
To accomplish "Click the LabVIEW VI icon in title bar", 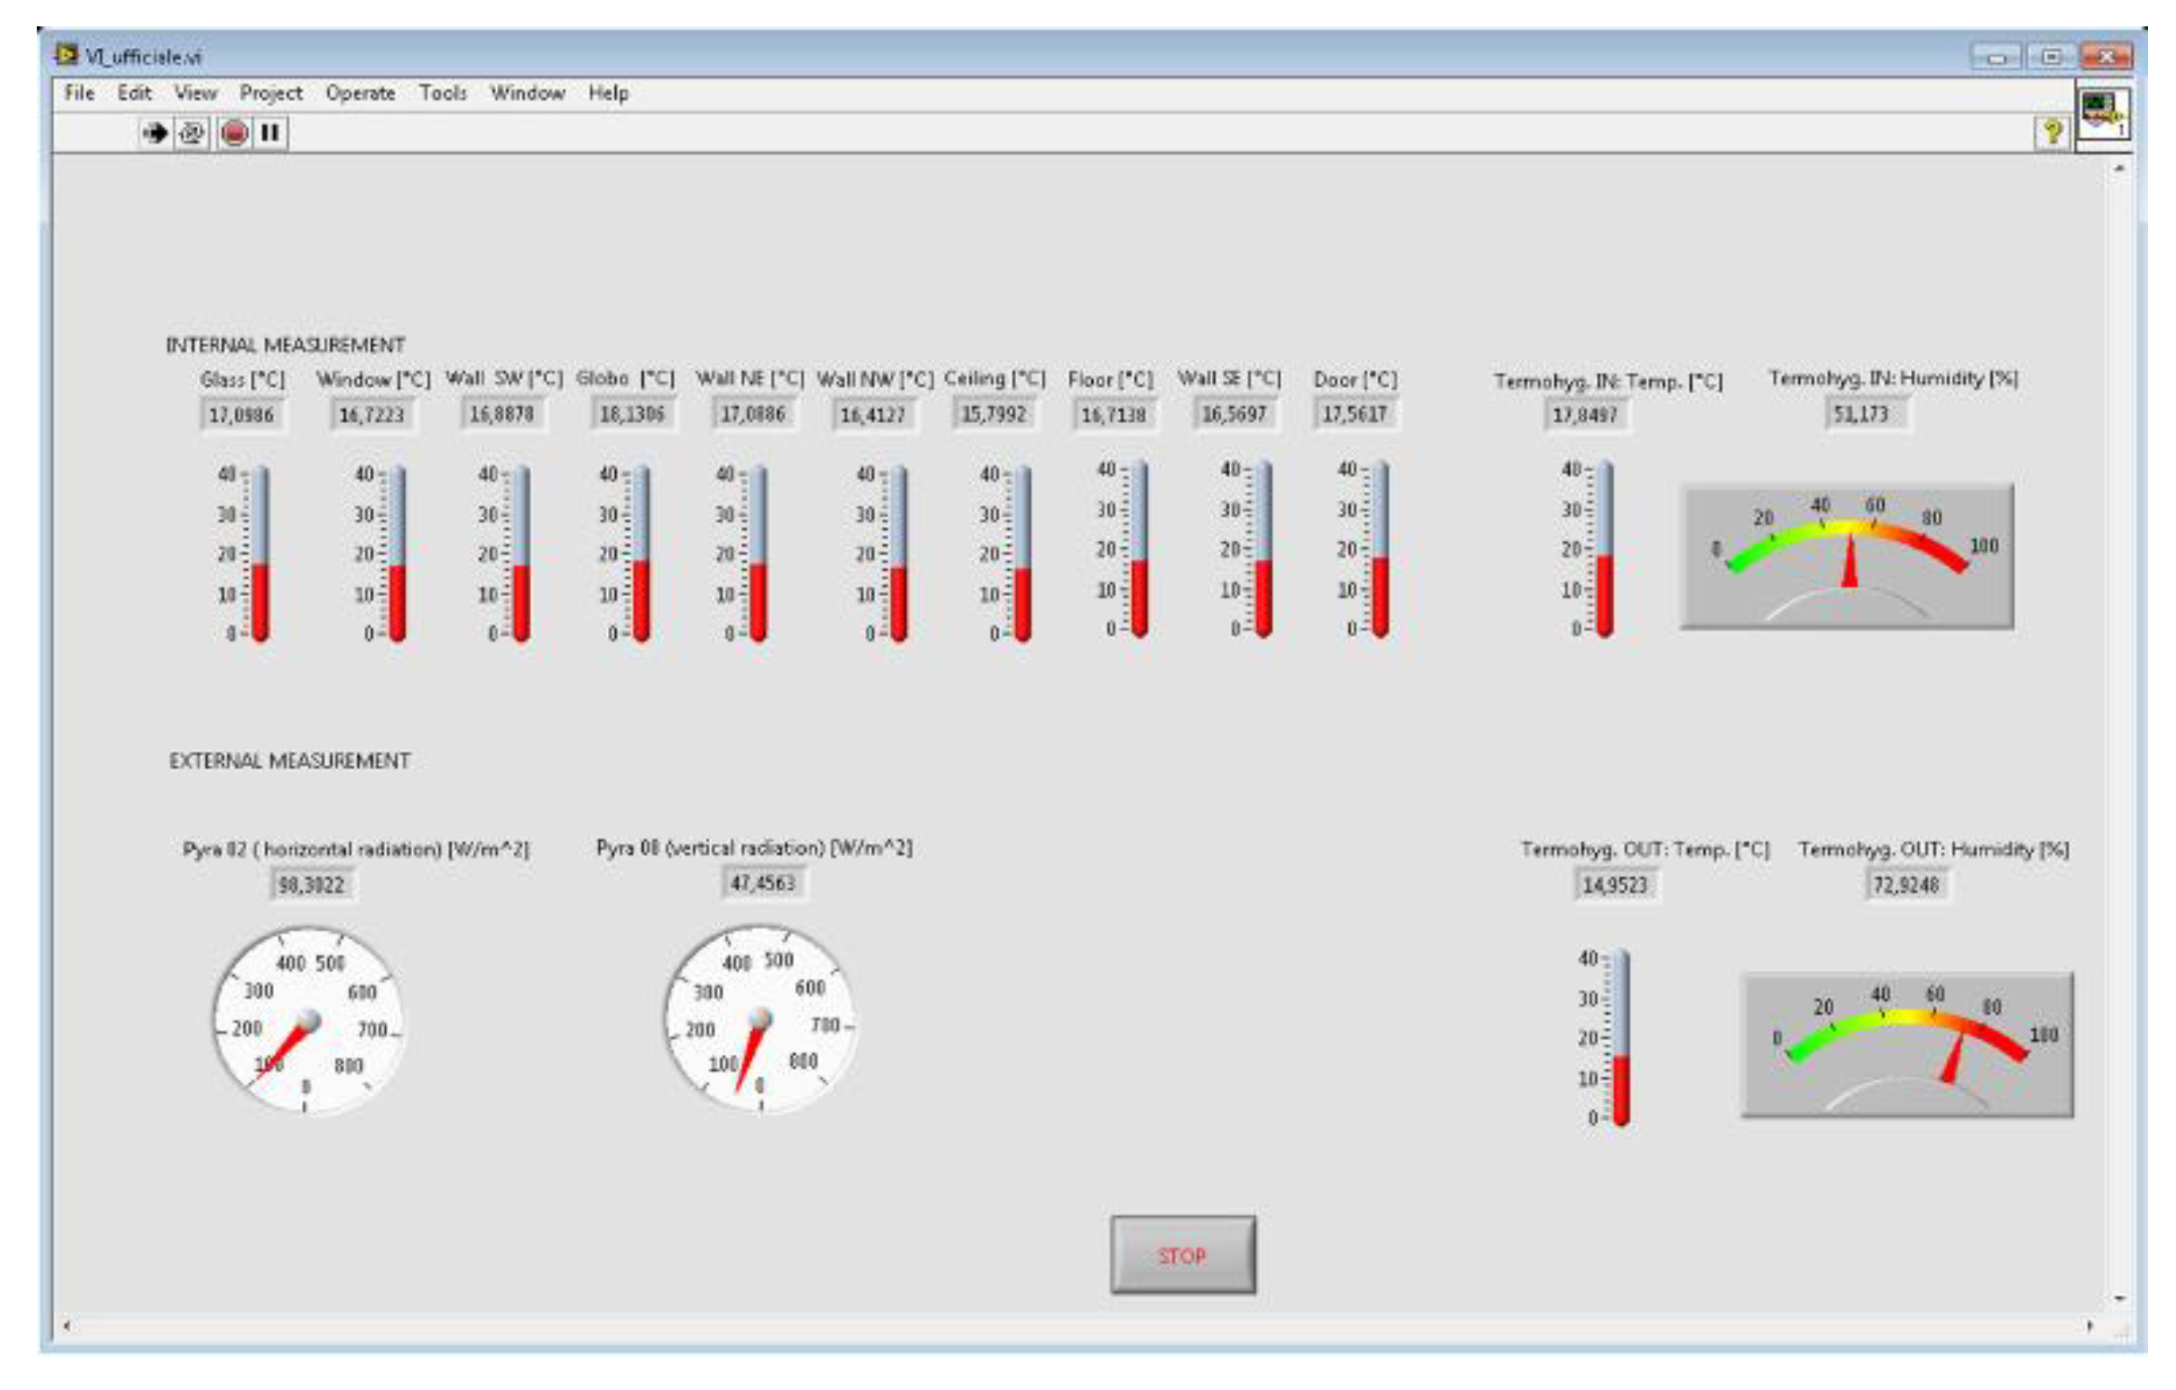I will (x=66, y=55).
